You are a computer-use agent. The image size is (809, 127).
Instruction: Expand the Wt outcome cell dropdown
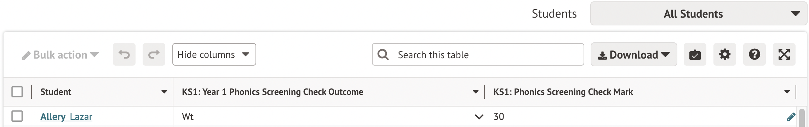[x=479, y=117]
